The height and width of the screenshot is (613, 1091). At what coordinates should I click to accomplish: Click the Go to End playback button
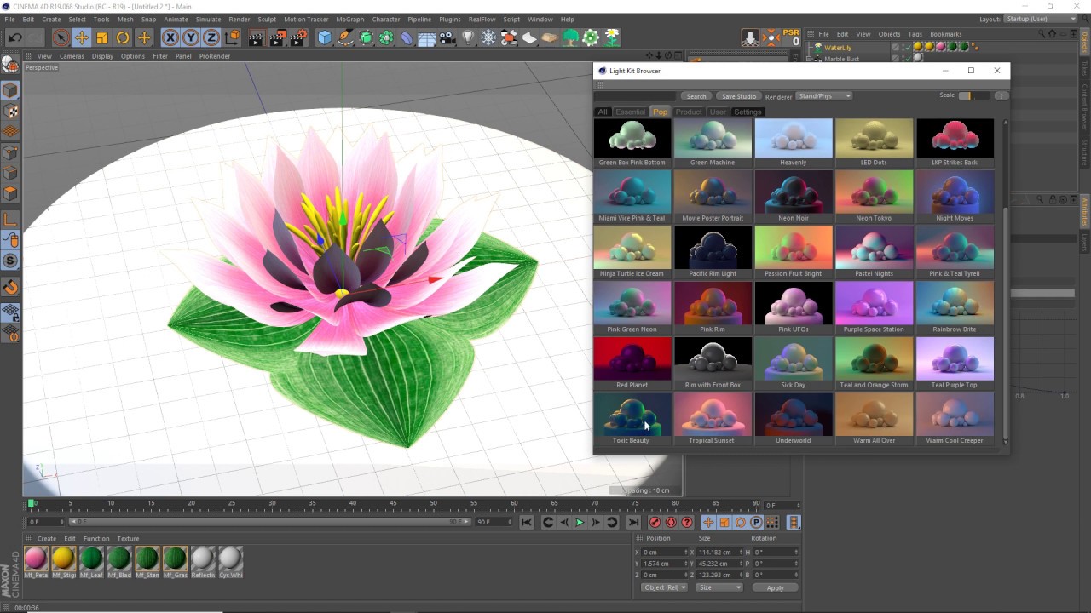633,522
